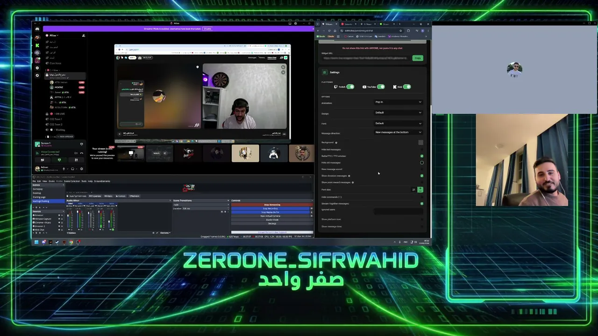Image resolution: width=598 pixels, height=336 pixels.
Task: Open Discord direct messages home icon
Action: point(37,29)
